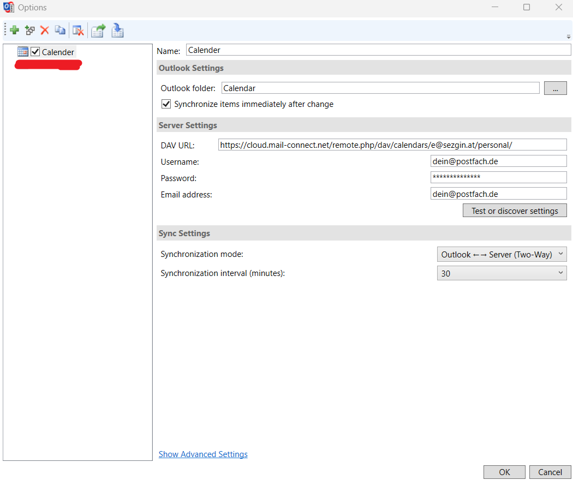Browse Outlook folder with the ellipsis button
The height and width of the screenshot is (480, 573).
[x=555, y=88]
